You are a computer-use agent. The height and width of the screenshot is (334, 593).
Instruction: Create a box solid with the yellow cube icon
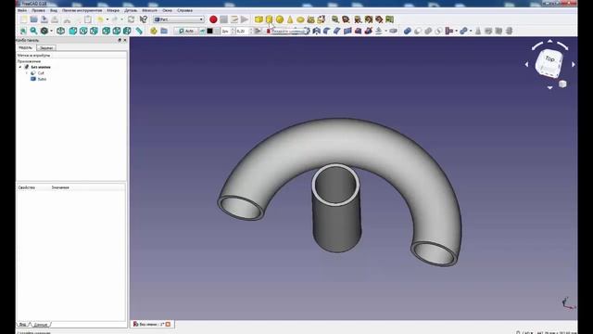click(x=259, y=19)
